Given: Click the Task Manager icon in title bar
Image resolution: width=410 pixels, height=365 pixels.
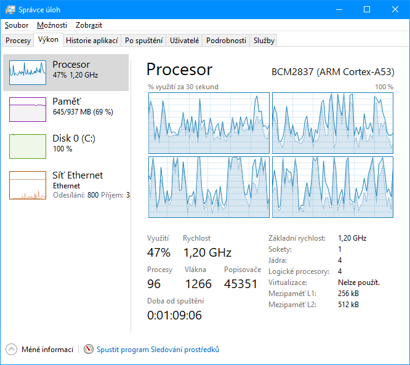Looking at the screenshot, I should (x=10, y=10).
